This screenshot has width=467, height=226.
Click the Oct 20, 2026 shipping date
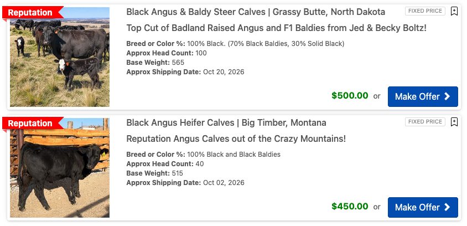pyautogui.click(x=224, y=72)
